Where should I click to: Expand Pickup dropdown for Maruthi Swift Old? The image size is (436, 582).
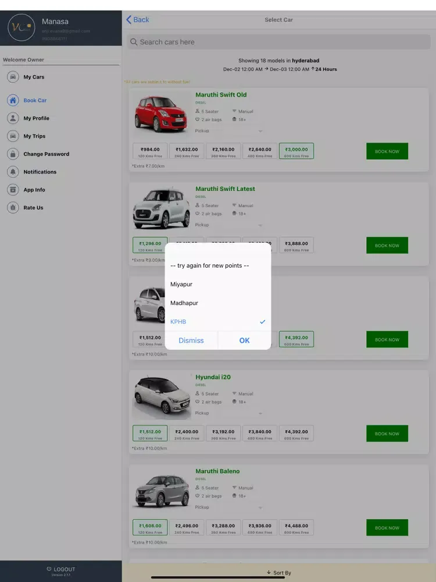(x=228, y=130)
